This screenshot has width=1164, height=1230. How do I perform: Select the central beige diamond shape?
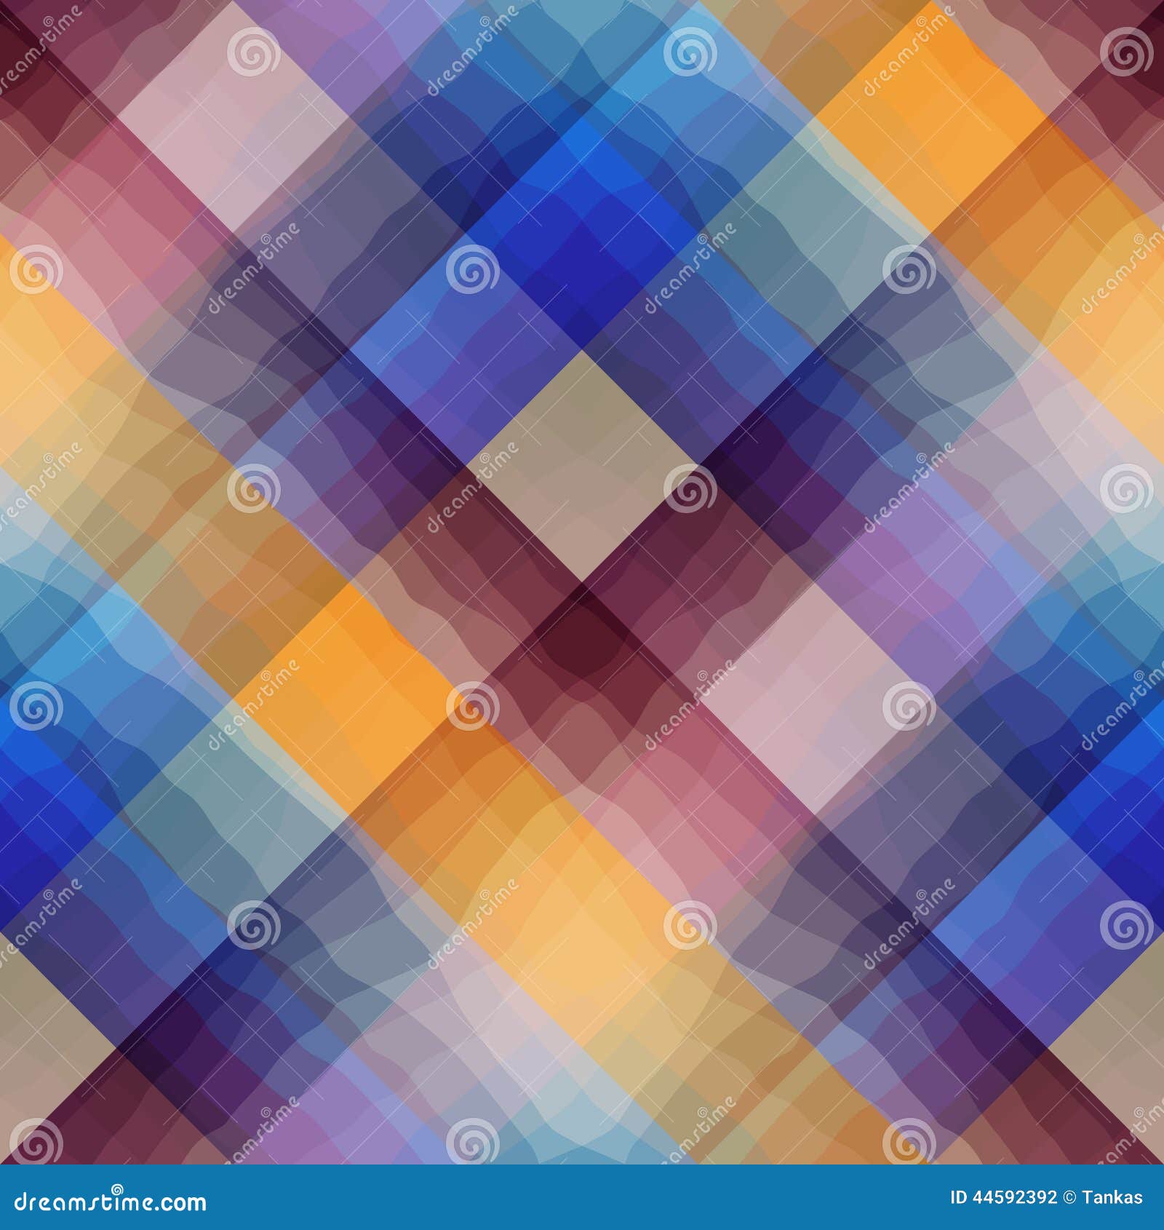(x=582, y=451)
